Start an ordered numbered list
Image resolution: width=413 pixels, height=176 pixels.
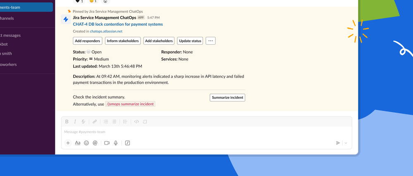[x=106, y=122]
